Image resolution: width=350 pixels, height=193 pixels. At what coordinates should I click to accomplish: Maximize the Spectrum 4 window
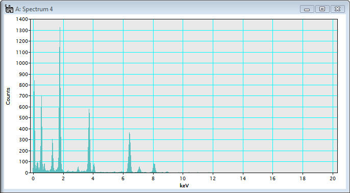tap(322, 9)
